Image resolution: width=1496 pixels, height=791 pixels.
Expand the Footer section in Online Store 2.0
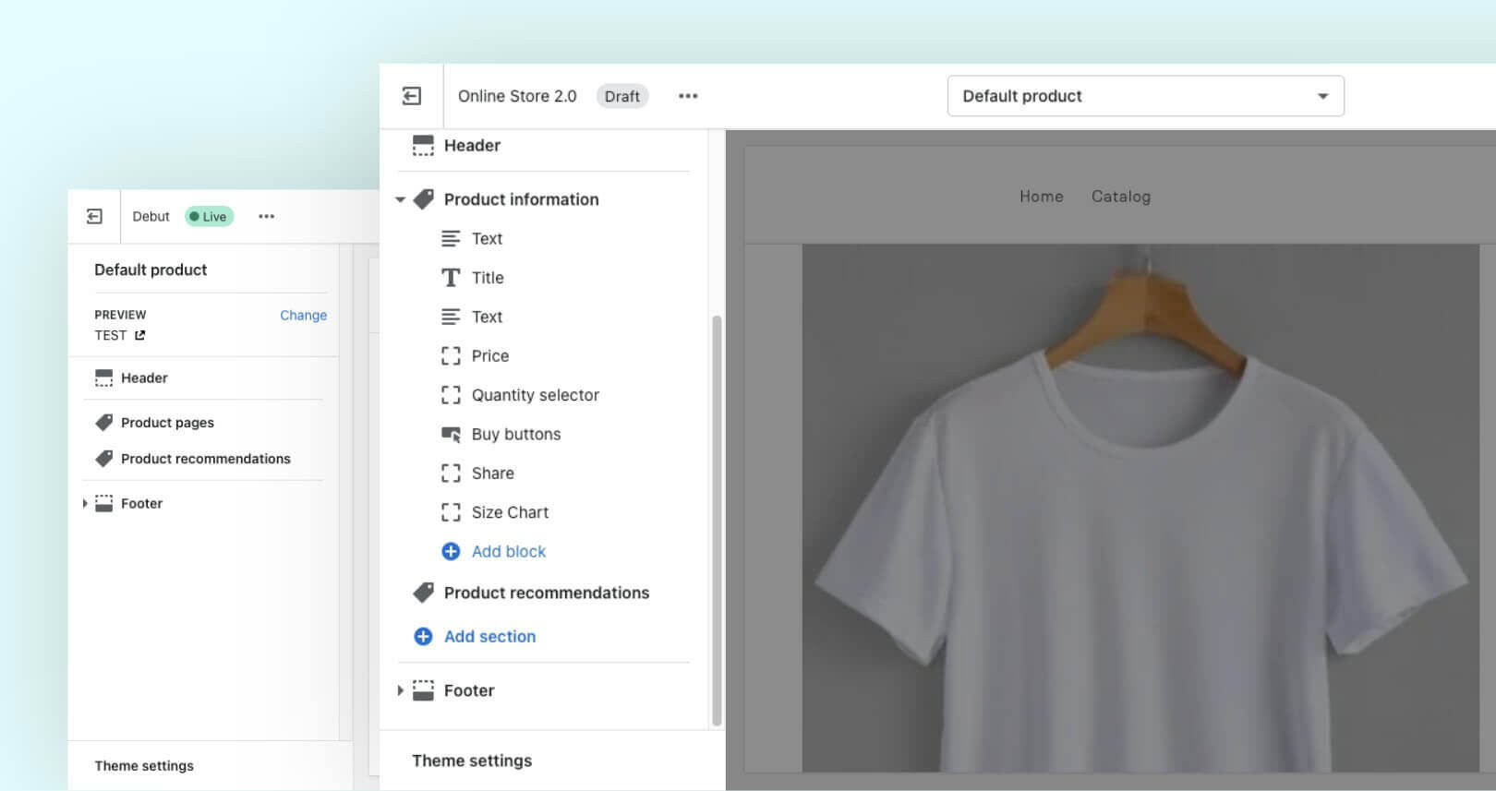coord(400,690)
